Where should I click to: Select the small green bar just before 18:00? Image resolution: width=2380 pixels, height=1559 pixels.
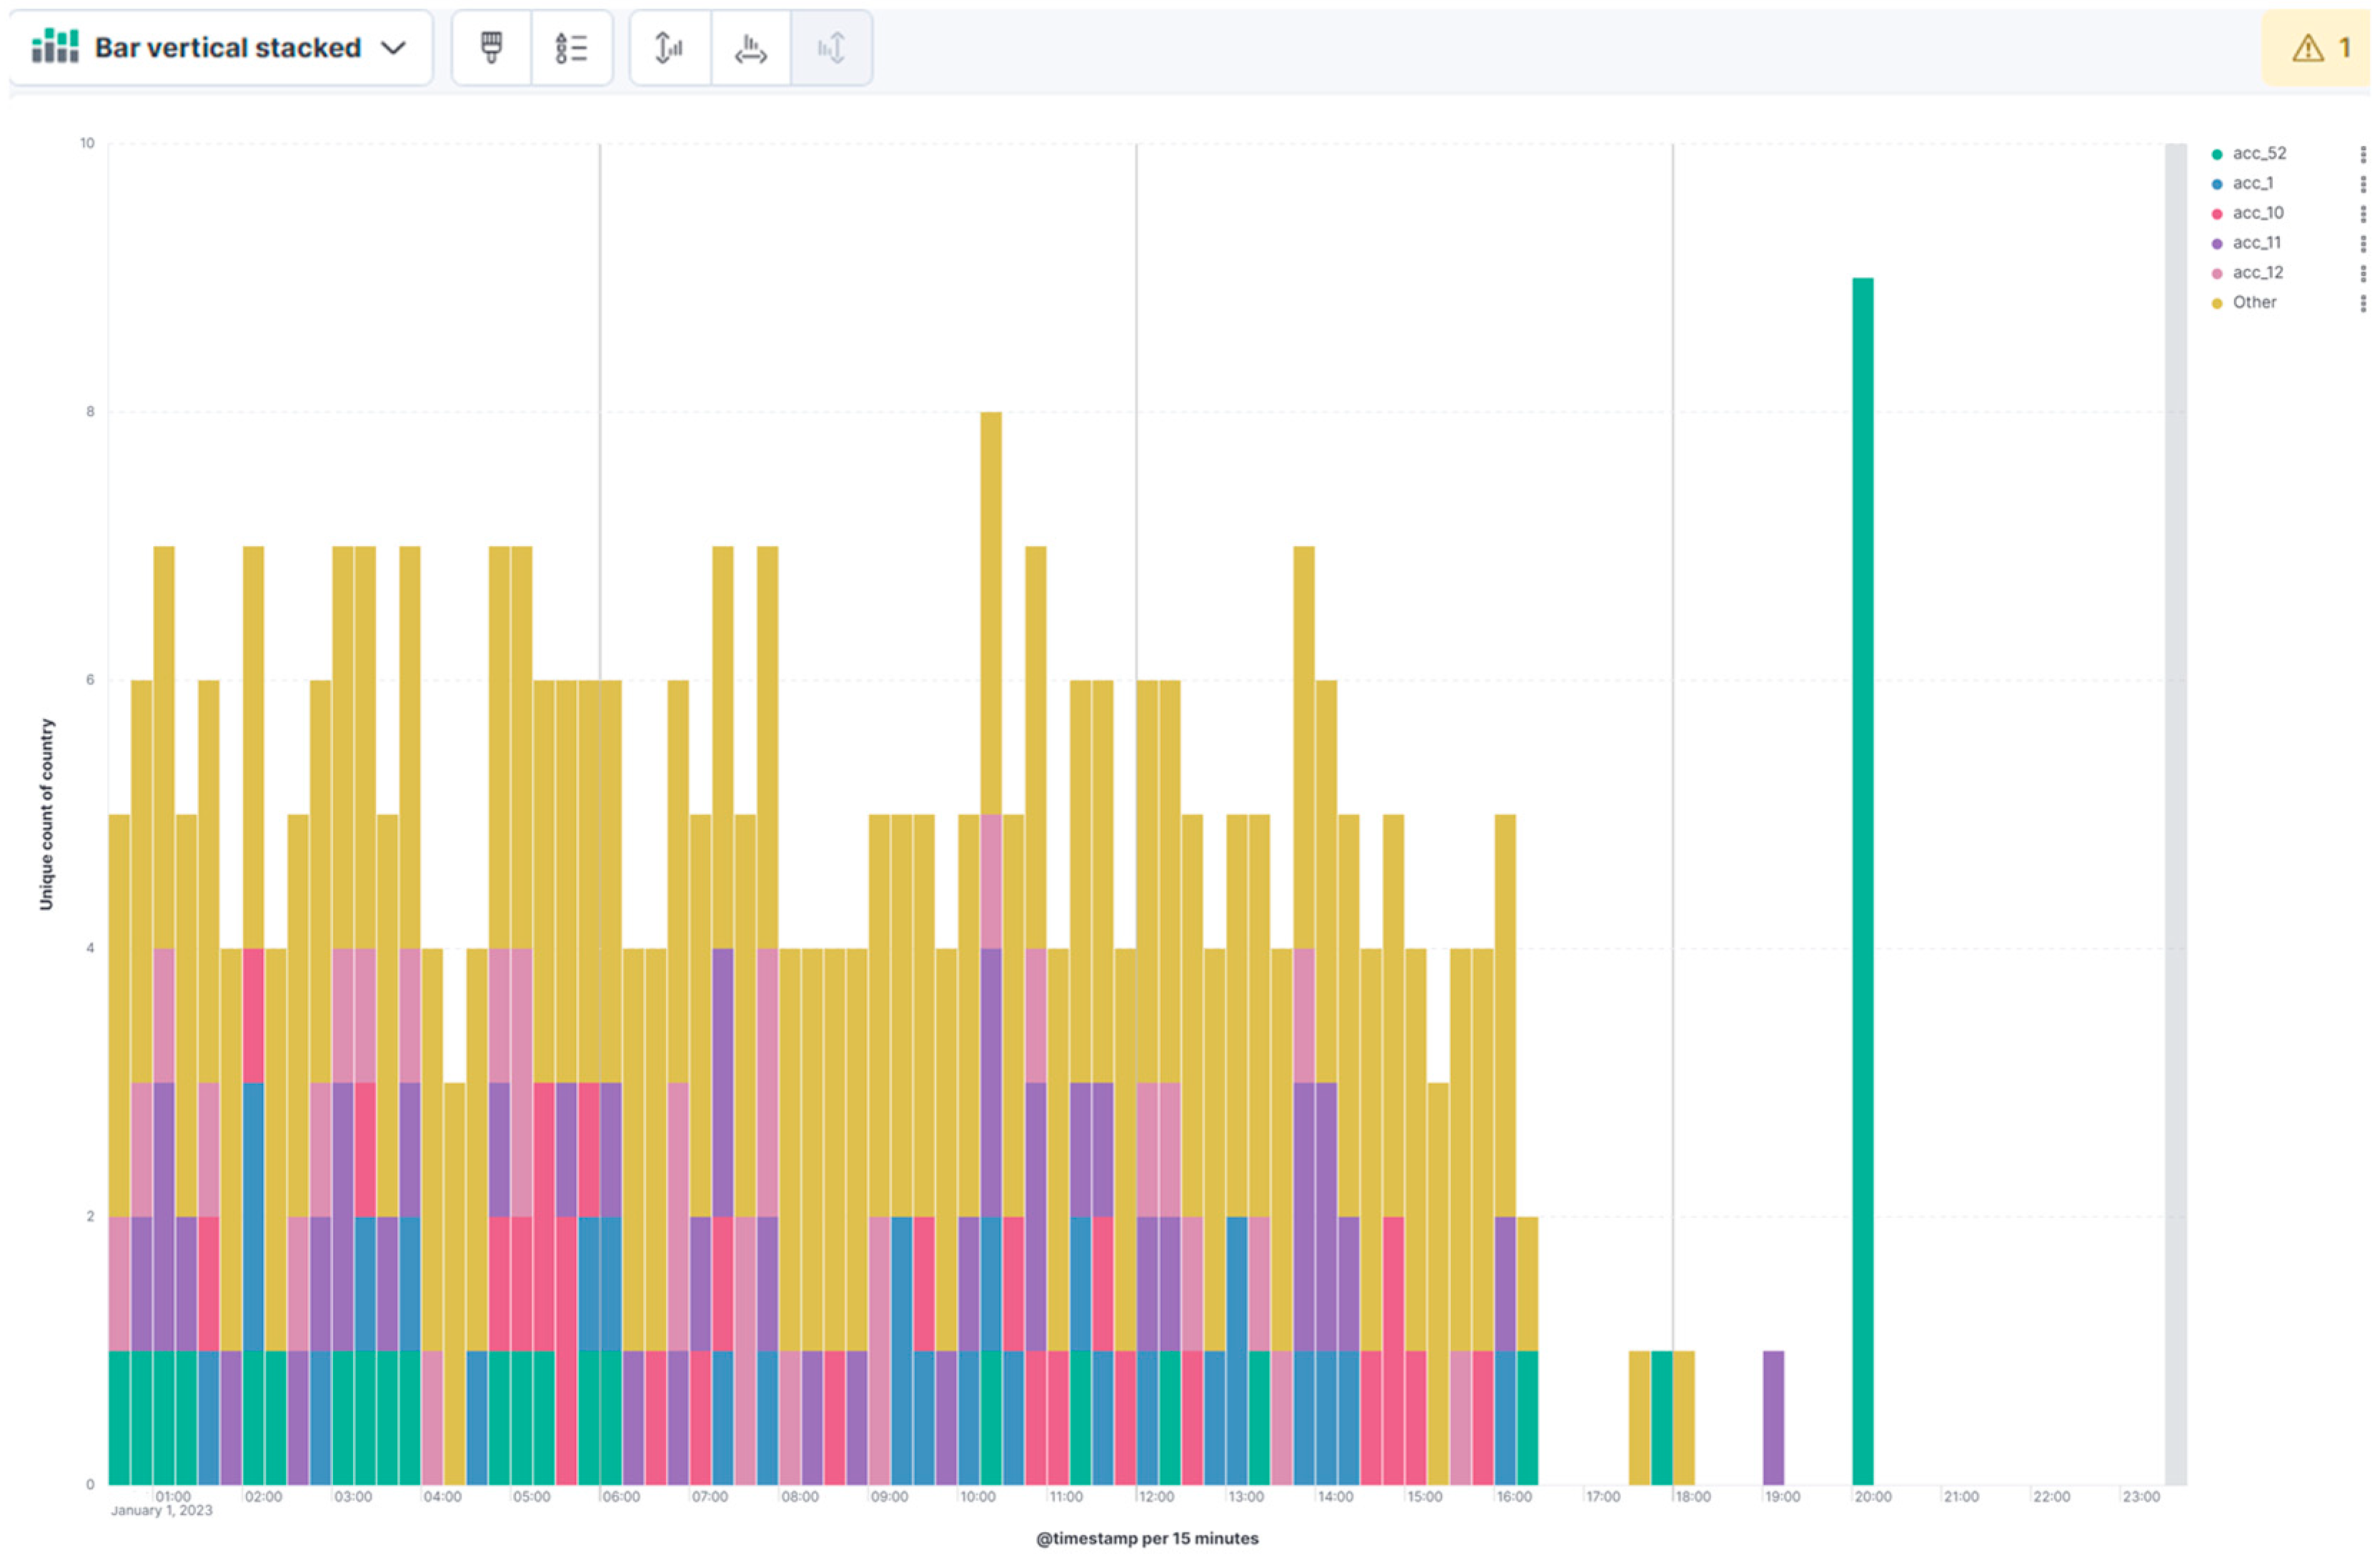[x=1661, y=1417]
